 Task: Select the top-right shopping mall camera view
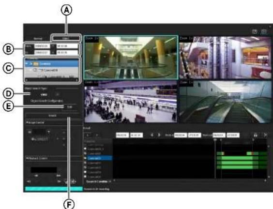[225, 58]
